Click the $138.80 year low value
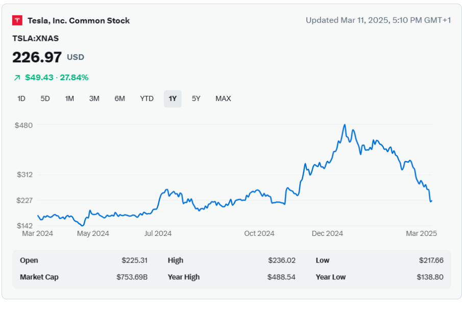This screenshot has height=313, width=462. tap(430, 277)
